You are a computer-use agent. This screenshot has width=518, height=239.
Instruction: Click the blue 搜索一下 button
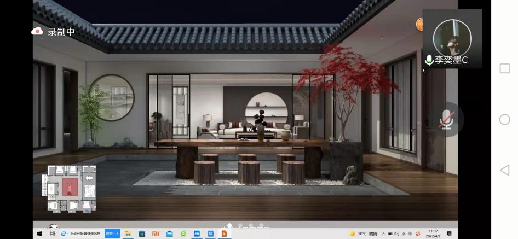click(112, 234)
